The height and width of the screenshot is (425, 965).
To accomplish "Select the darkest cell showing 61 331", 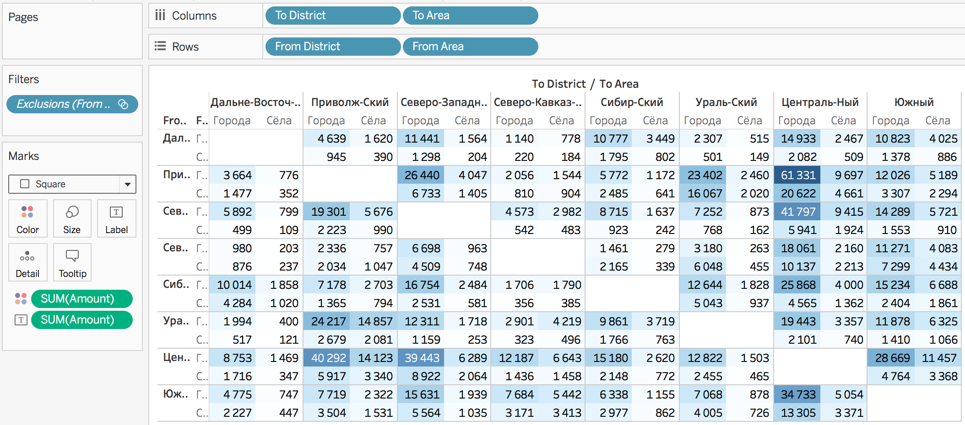I will point(797,175).
